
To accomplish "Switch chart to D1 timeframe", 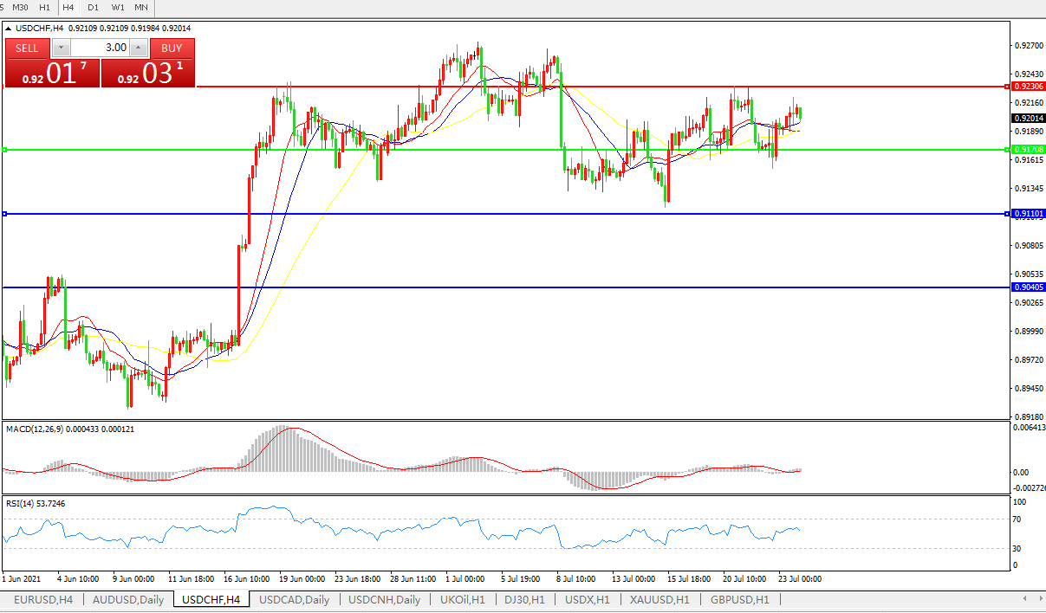I will [93, 7].
